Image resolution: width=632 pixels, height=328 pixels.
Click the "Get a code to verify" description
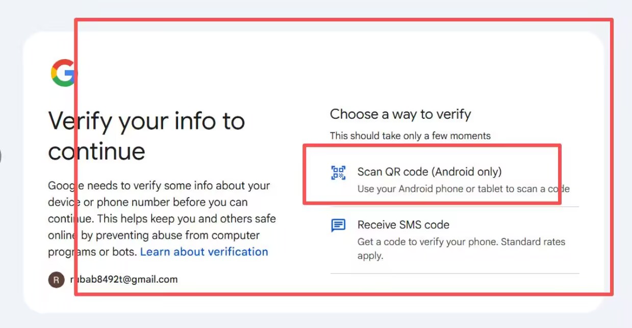point(426,242)
